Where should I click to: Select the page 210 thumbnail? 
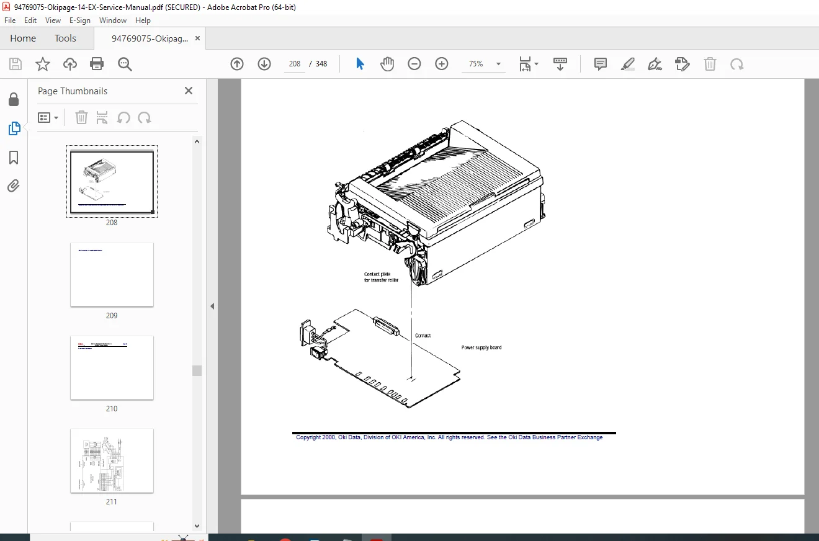[112, 368]
